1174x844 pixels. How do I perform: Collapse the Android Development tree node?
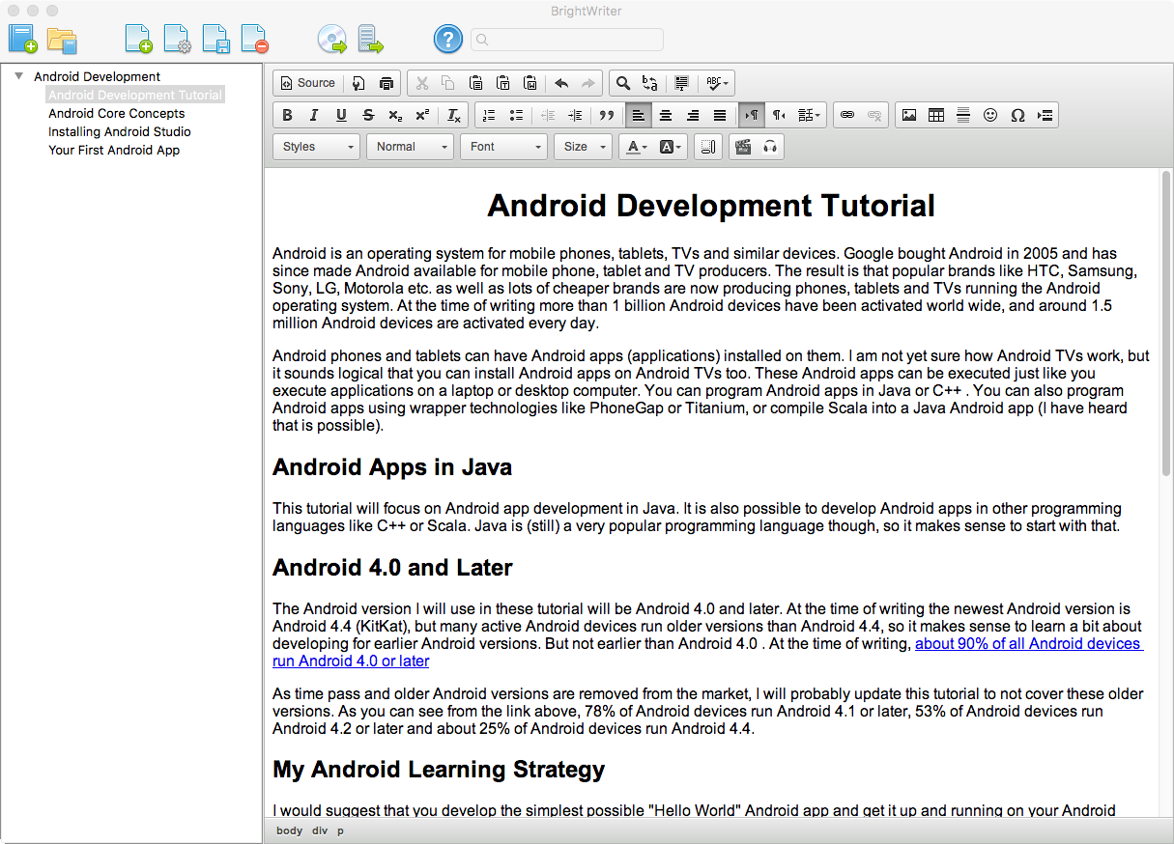pyautogui.click(x=19, y=76)
